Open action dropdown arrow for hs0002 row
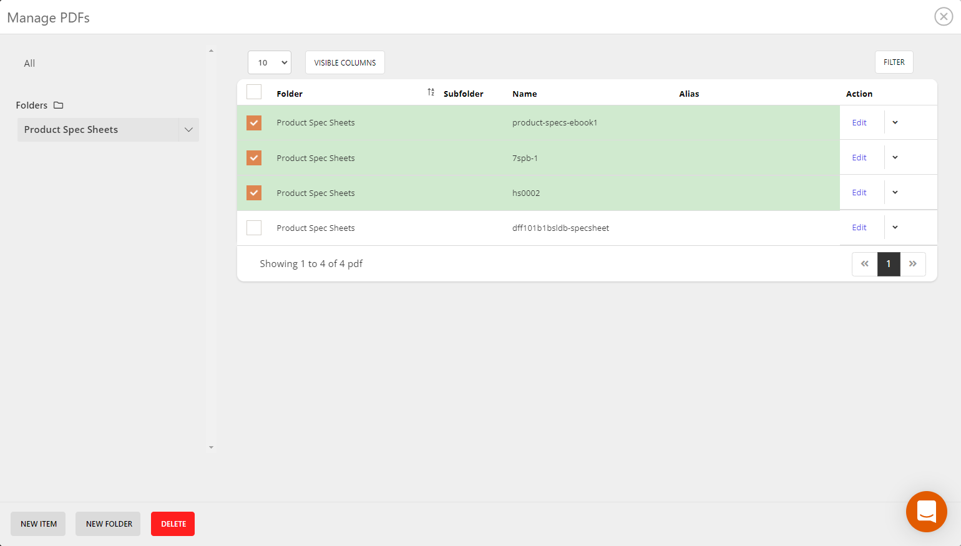 tap(895, 193)
